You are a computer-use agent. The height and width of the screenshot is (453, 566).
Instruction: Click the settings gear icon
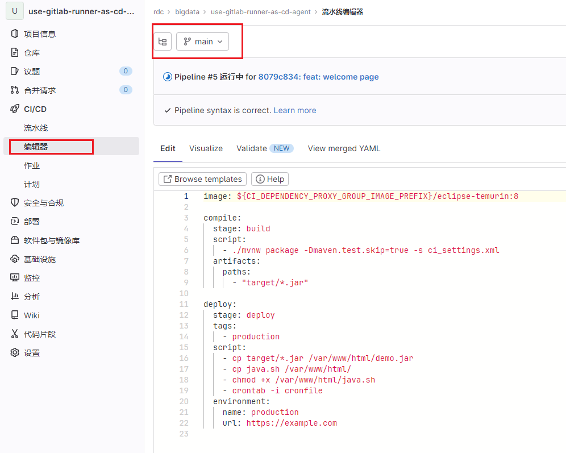15,353
